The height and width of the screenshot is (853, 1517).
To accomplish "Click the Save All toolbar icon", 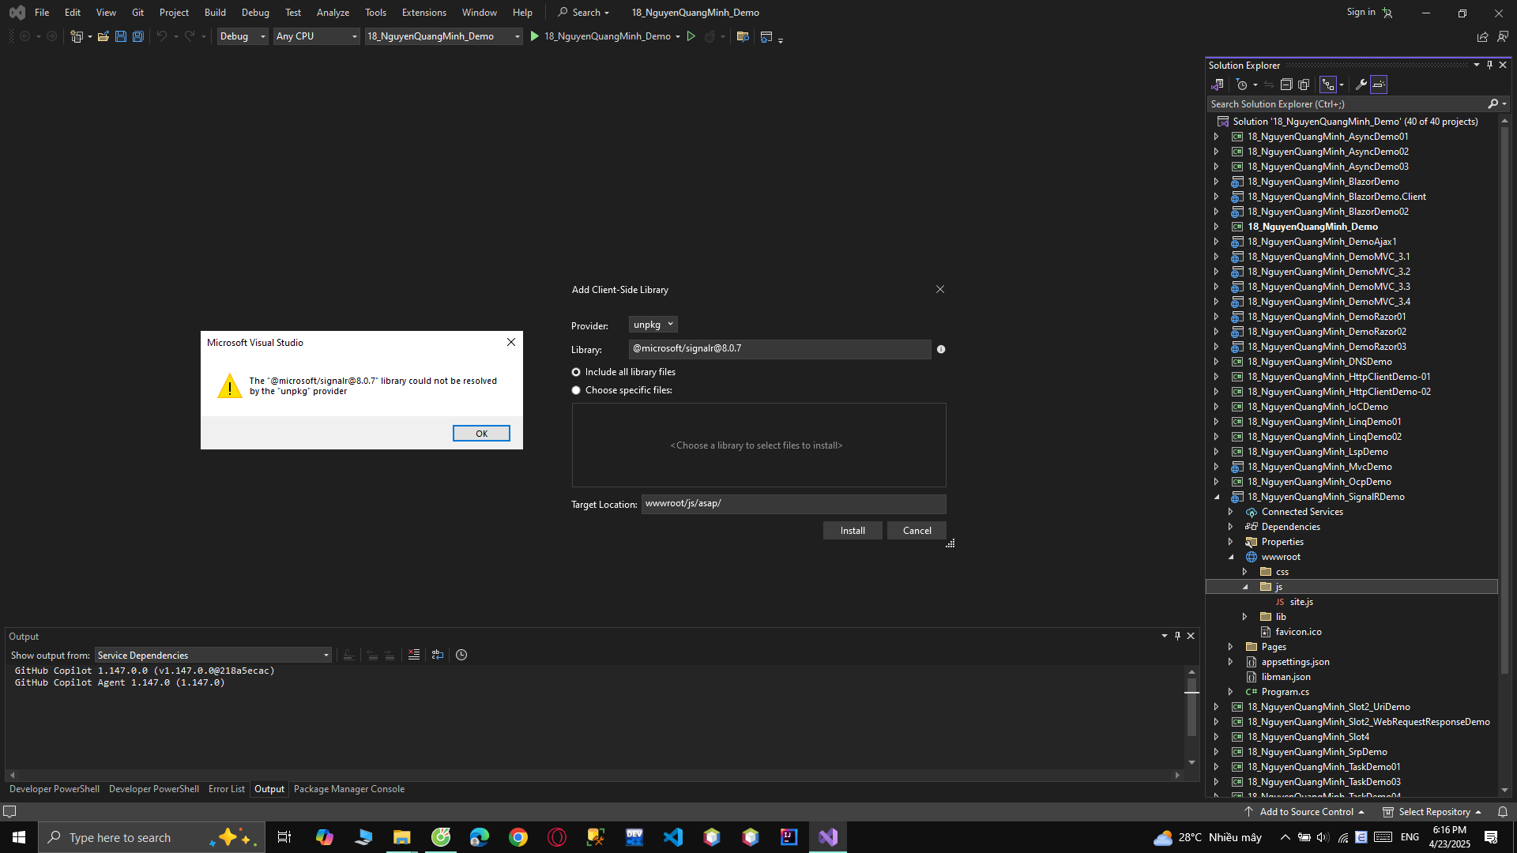I will tap(137, 36).
